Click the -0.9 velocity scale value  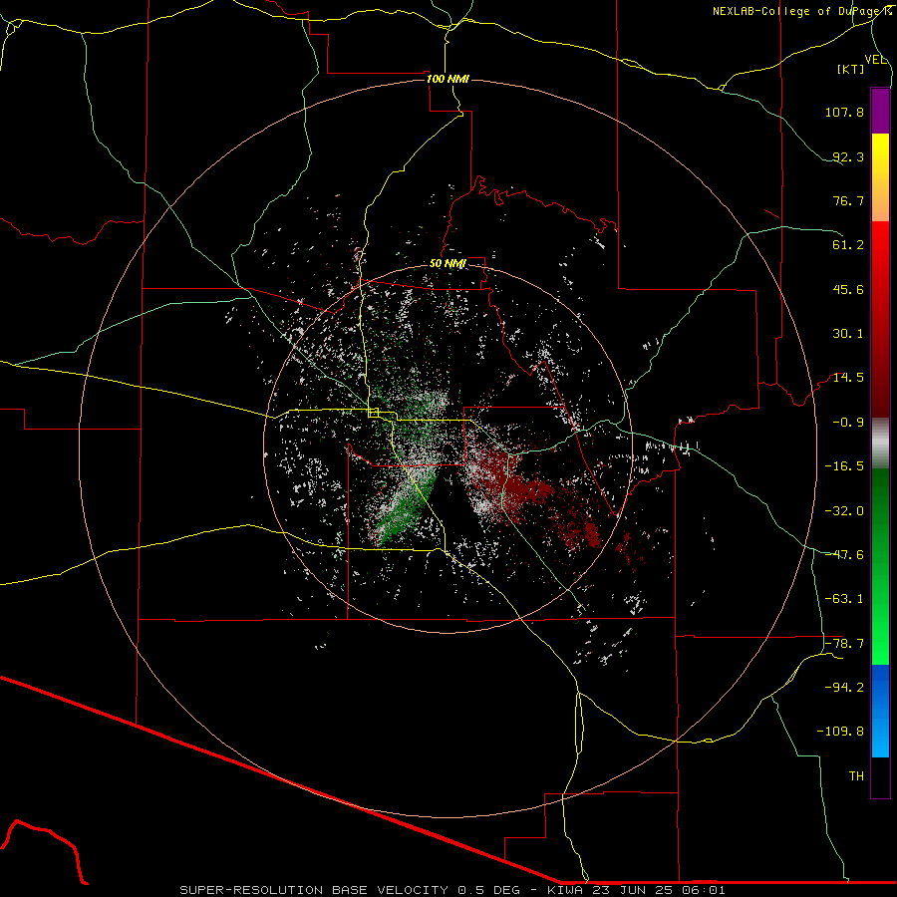point(848,423)
